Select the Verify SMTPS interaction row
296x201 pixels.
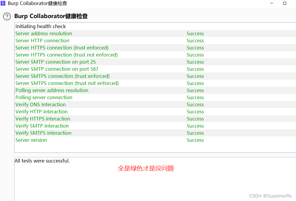(x=43, y=133)
